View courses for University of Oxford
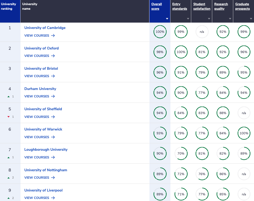 point(39,56)
